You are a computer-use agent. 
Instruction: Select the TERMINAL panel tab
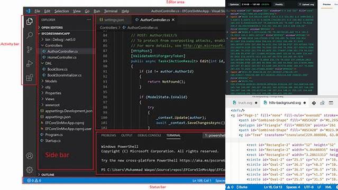[x=173, y=135]
